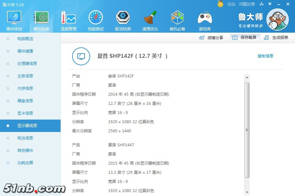Launch 性能测试 gauge icon
This screenshot has width=295, height=196.
(x=96, y=21)
